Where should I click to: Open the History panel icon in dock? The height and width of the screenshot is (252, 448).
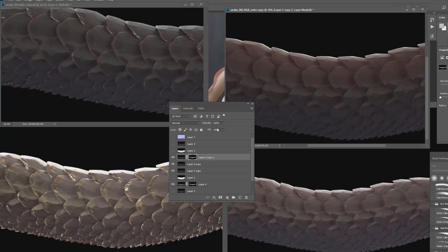click(432, 19)
